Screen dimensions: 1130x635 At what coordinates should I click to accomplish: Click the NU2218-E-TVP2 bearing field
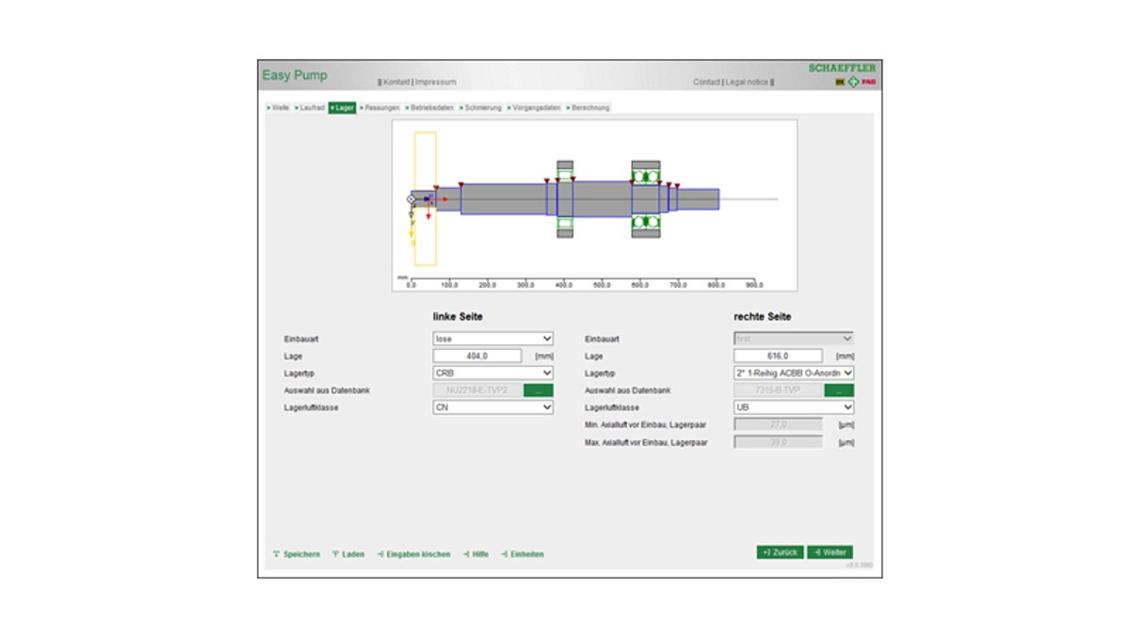click(476, 390)
